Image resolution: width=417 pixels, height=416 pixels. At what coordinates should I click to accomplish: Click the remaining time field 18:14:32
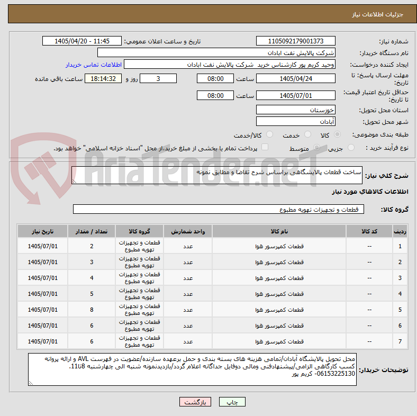point(103,78)
